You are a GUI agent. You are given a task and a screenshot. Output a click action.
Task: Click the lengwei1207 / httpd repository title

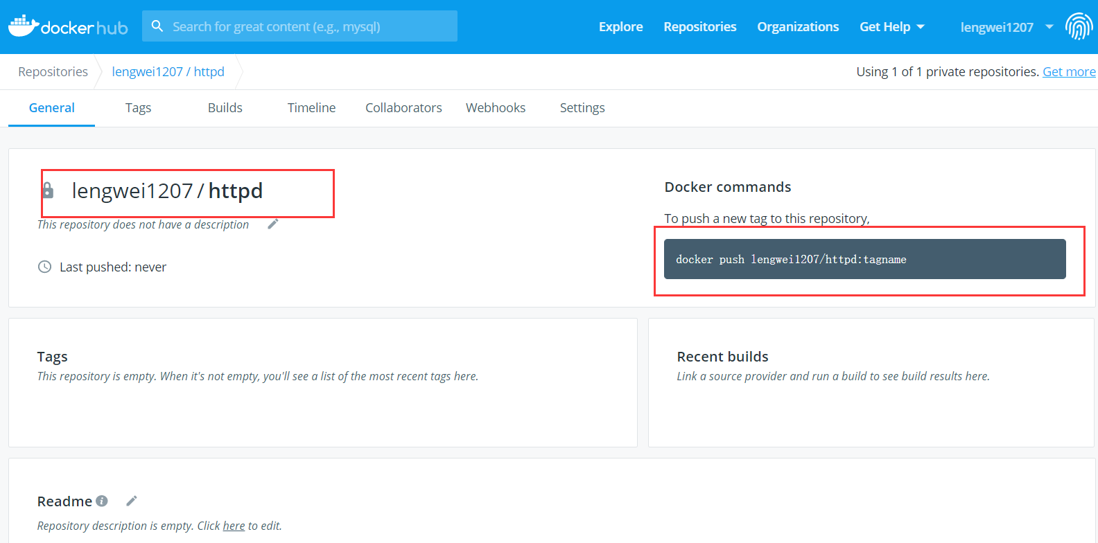167,190
